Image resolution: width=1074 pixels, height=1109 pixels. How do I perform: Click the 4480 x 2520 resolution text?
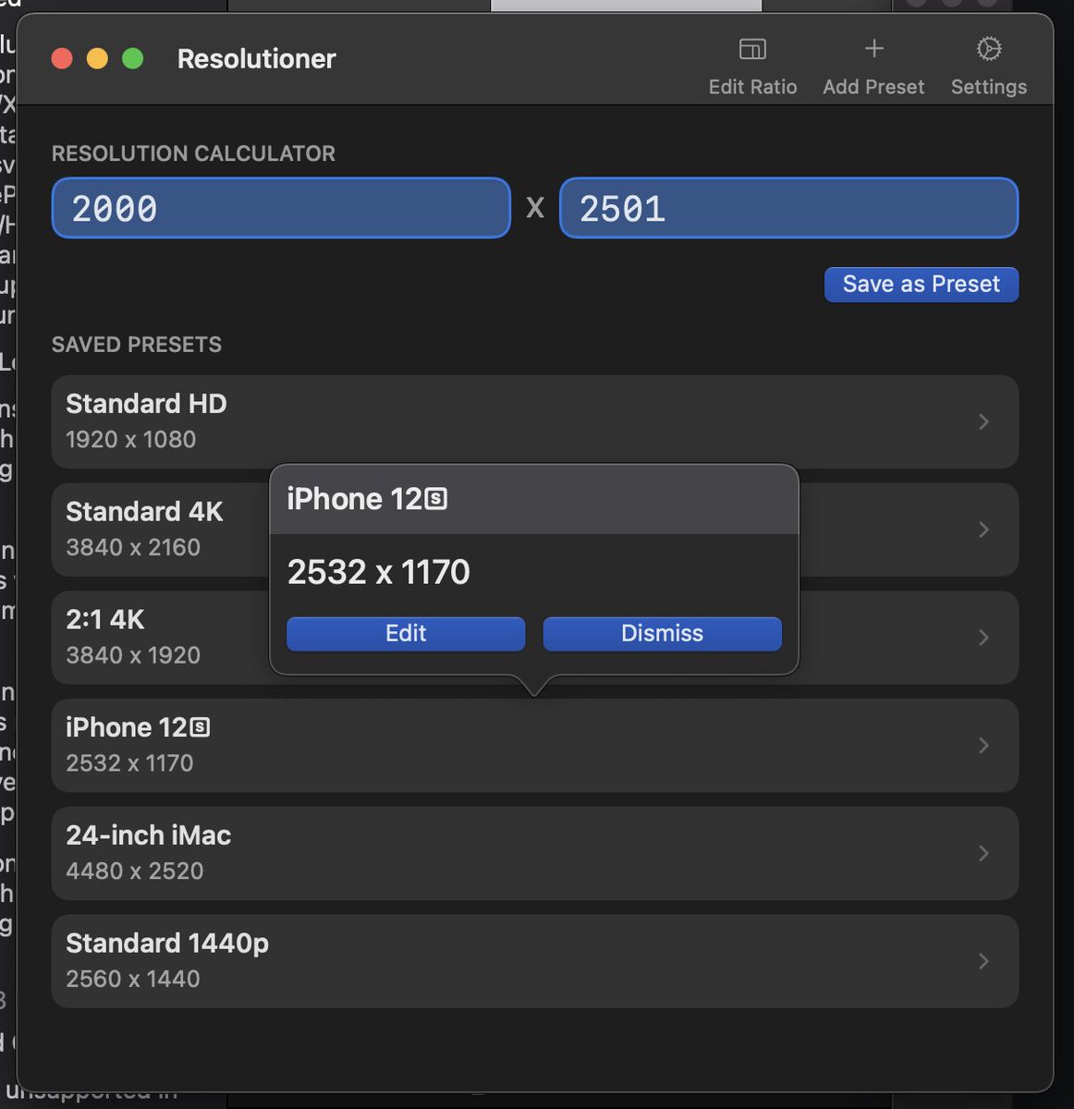[x=135, y=871]
